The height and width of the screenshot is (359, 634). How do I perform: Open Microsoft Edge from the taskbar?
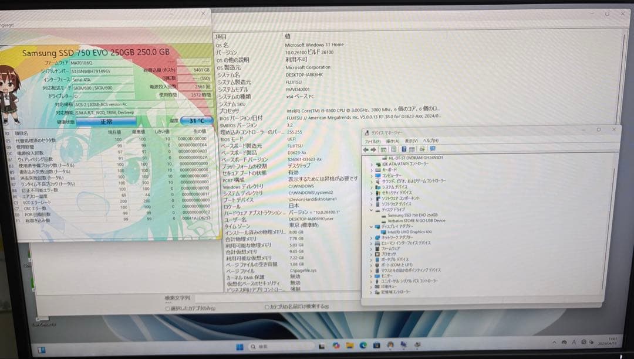[x=362, y=346]
